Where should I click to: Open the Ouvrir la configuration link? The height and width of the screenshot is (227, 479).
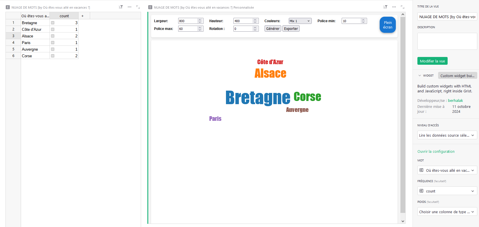pos(436,152)
